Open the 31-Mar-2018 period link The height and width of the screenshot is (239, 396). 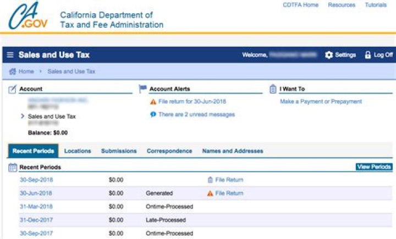(36, 207)
